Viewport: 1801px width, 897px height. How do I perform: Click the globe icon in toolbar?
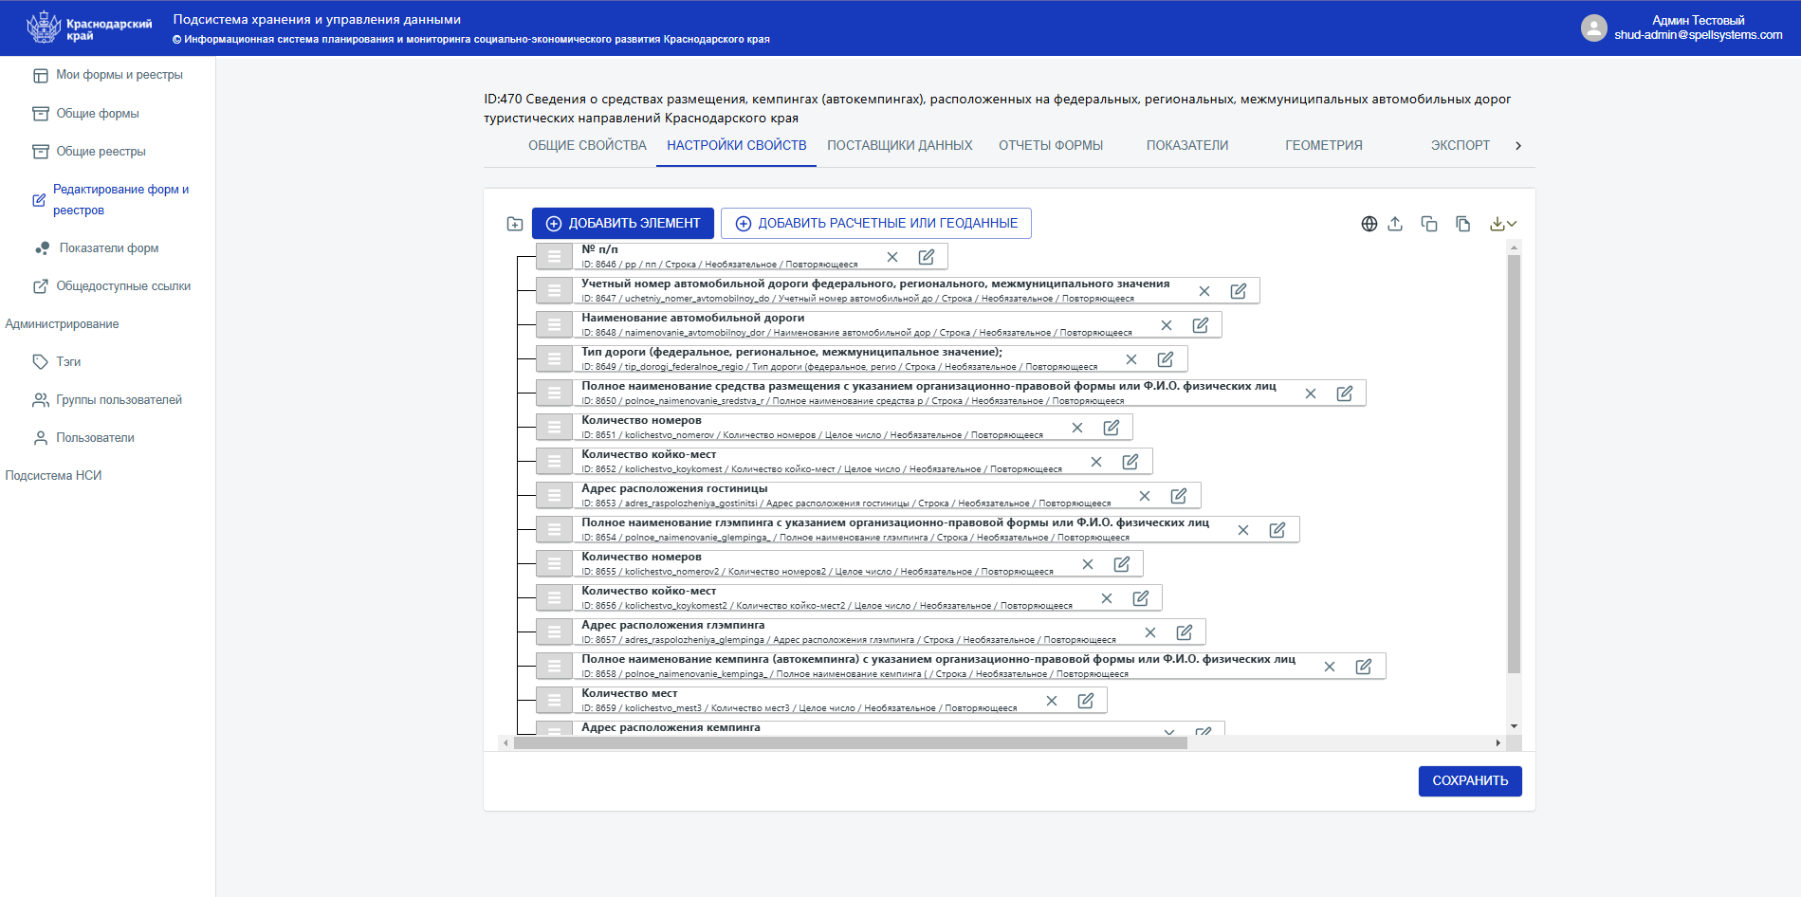1369,224
